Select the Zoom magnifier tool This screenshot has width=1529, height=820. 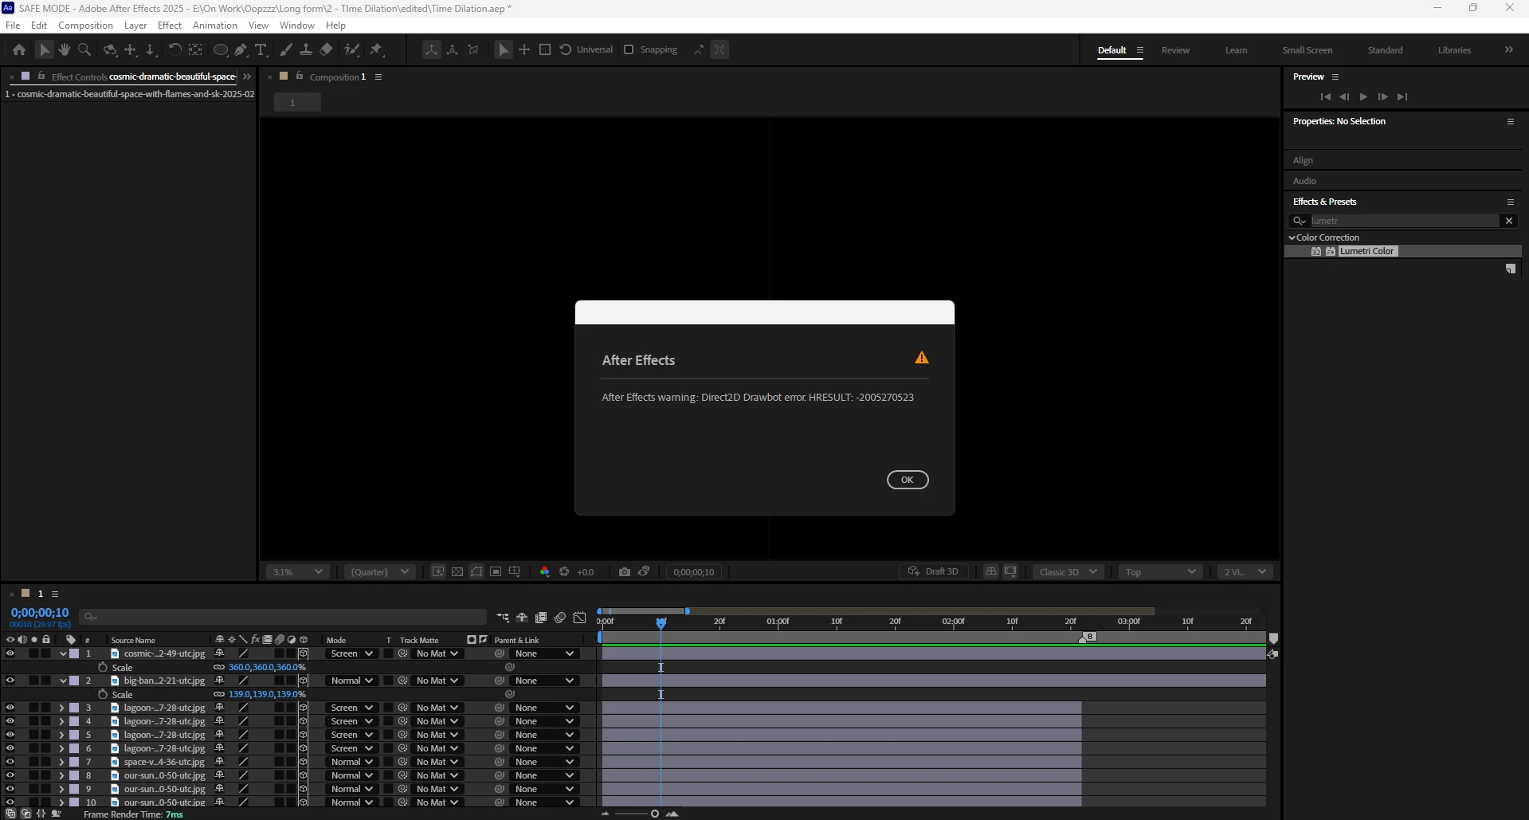(x=84, y=49)
